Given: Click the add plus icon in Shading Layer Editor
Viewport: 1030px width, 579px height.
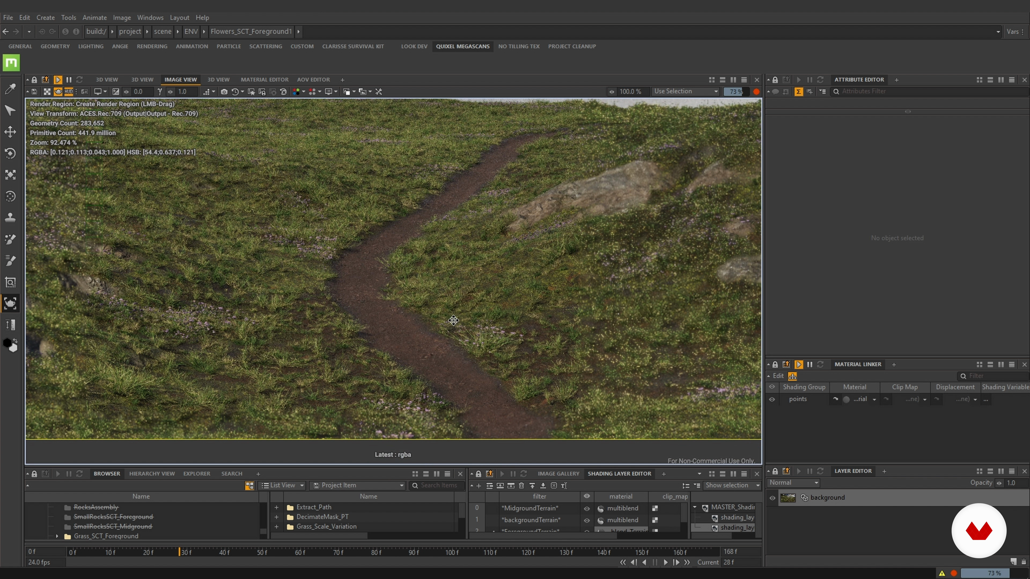Looking at the screenshot, I should 479,485.
